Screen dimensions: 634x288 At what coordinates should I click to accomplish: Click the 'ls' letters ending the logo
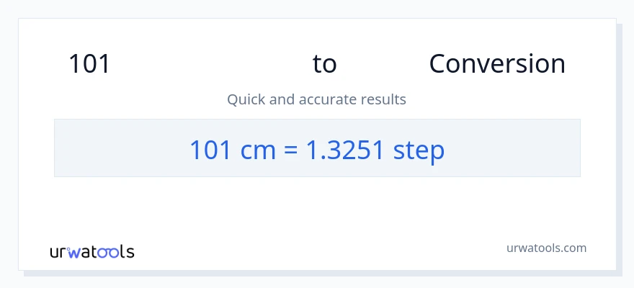128,252
